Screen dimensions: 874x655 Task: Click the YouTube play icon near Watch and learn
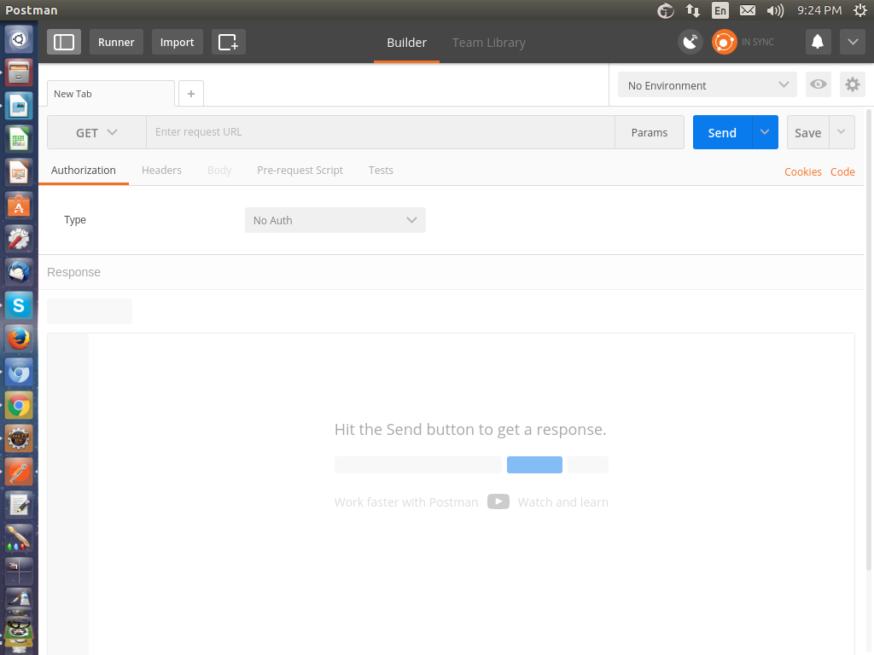click(x=498, y=501)
